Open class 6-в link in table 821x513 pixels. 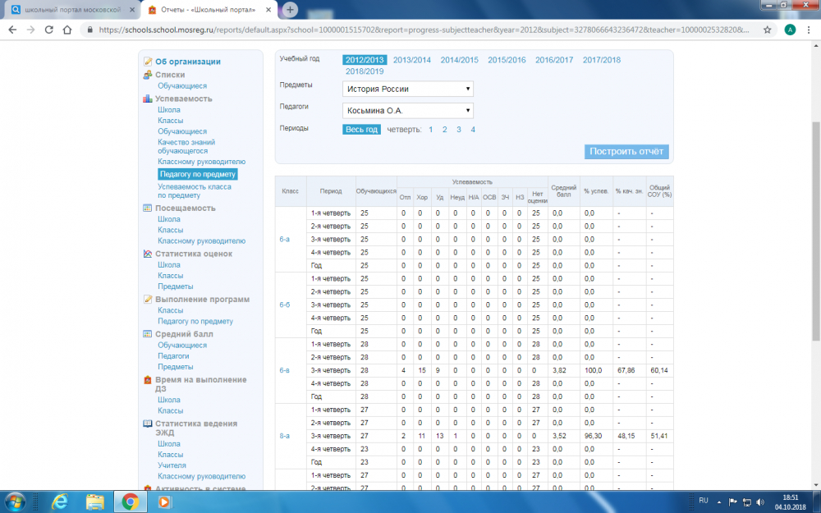tap(284, 370)
